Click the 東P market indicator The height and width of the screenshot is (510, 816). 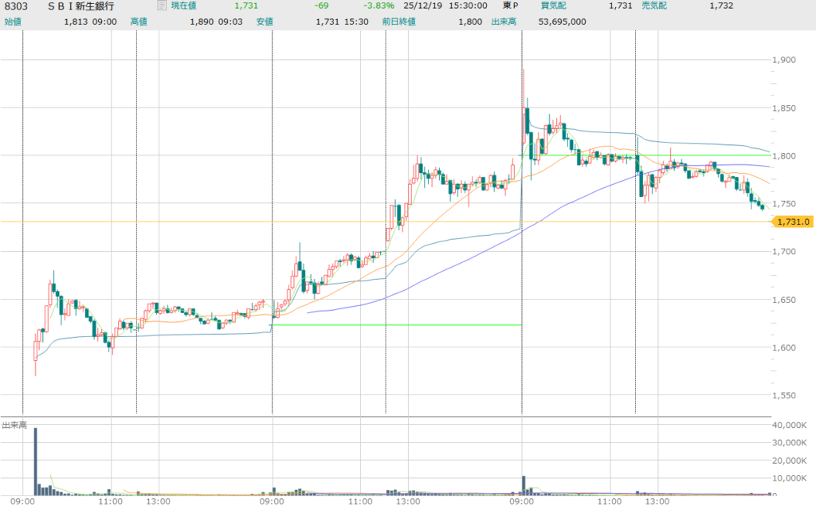[x=511, y=6]
